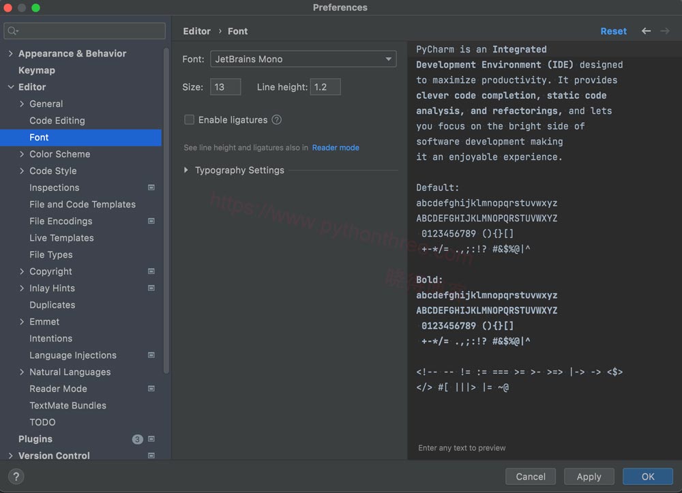
Task: Click the Line height input field
Action: tap(325, 87)
